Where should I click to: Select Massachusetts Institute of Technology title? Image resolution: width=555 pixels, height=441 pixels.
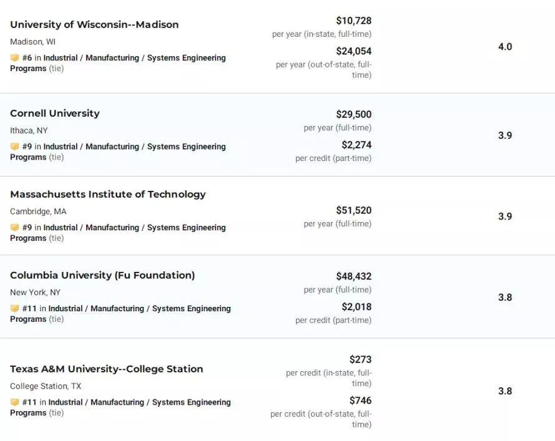click(x=108, y=194)
